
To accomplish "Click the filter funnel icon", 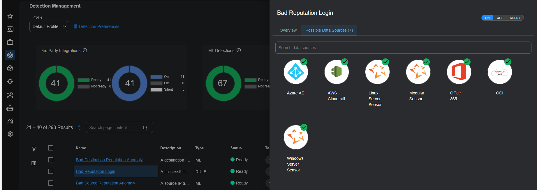I will [x=34, y=149].
